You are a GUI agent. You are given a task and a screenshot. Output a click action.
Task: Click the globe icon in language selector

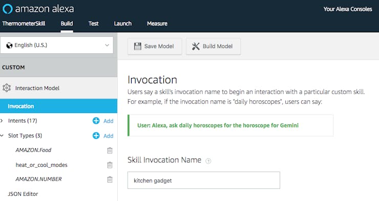(9, 46)
